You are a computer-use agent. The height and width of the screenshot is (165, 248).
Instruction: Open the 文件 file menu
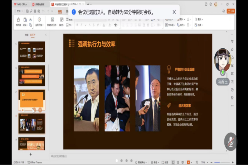18,11
